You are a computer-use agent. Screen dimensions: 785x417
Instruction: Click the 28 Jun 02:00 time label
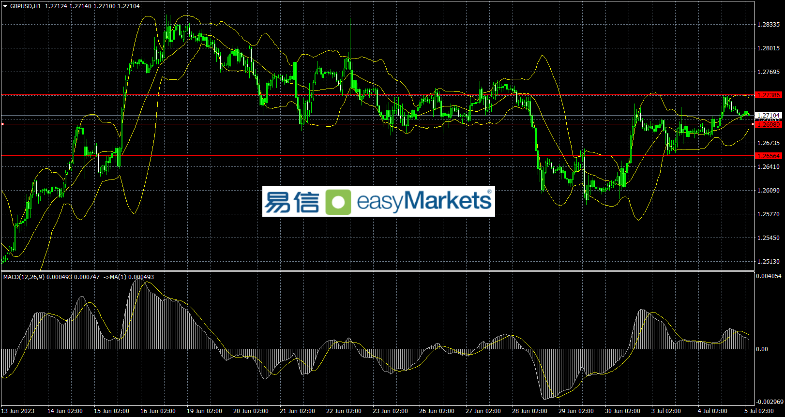point(529,411)
